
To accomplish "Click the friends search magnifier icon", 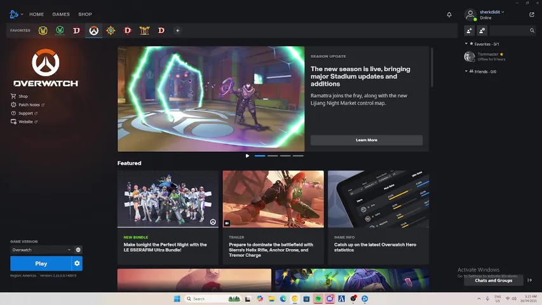I will coord(532,30).
